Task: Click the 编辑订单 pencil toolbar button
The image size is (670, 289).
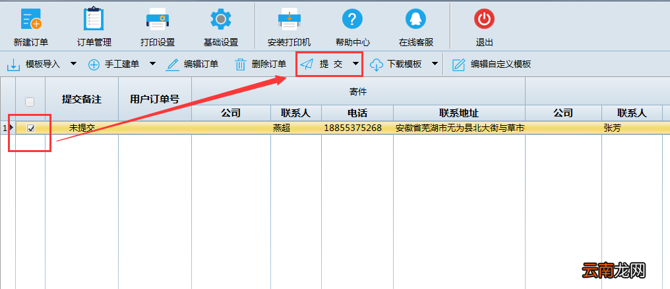Action: tap(193, 65)
